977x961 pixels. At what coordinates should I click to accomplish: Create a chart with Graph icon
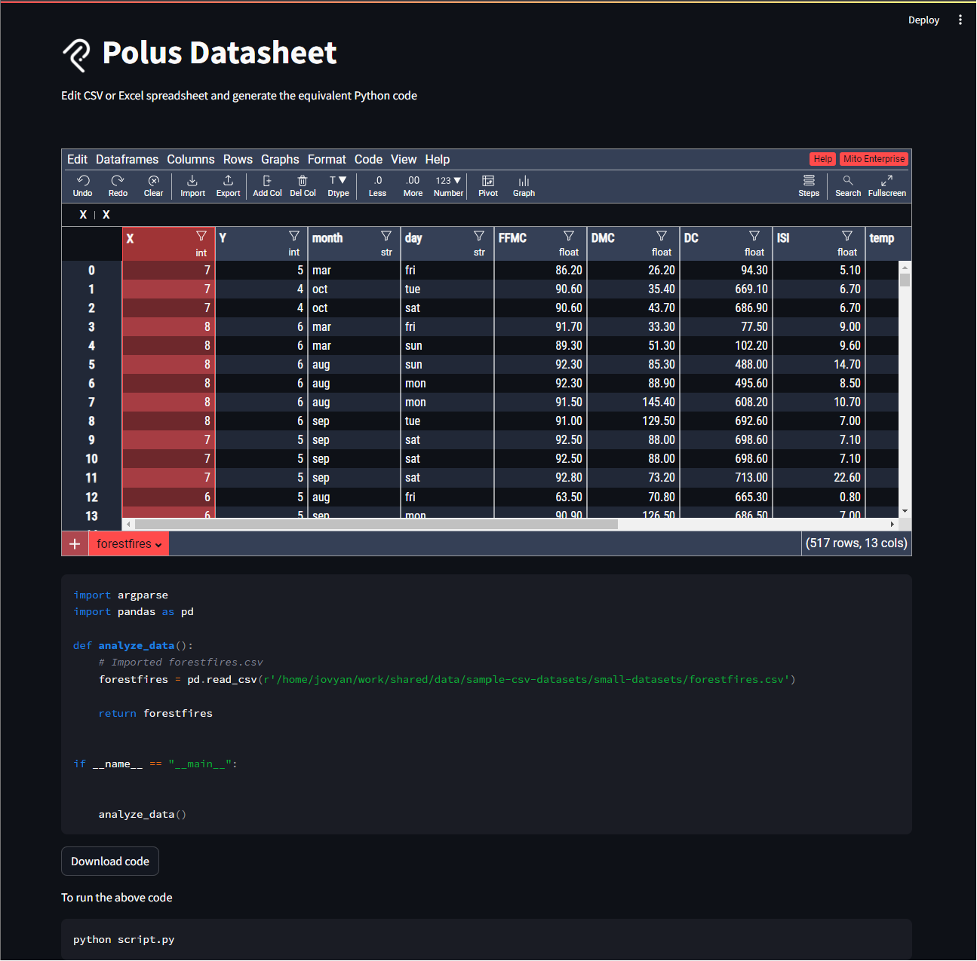point(524,185)
